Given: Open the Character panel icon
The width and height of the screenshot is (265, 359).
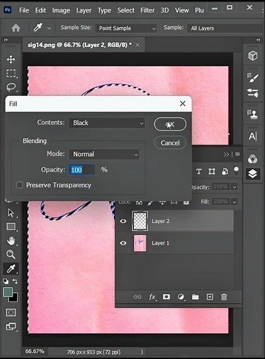Looking at the screenshot, I should pyautogui.click(x=253, y=136).
